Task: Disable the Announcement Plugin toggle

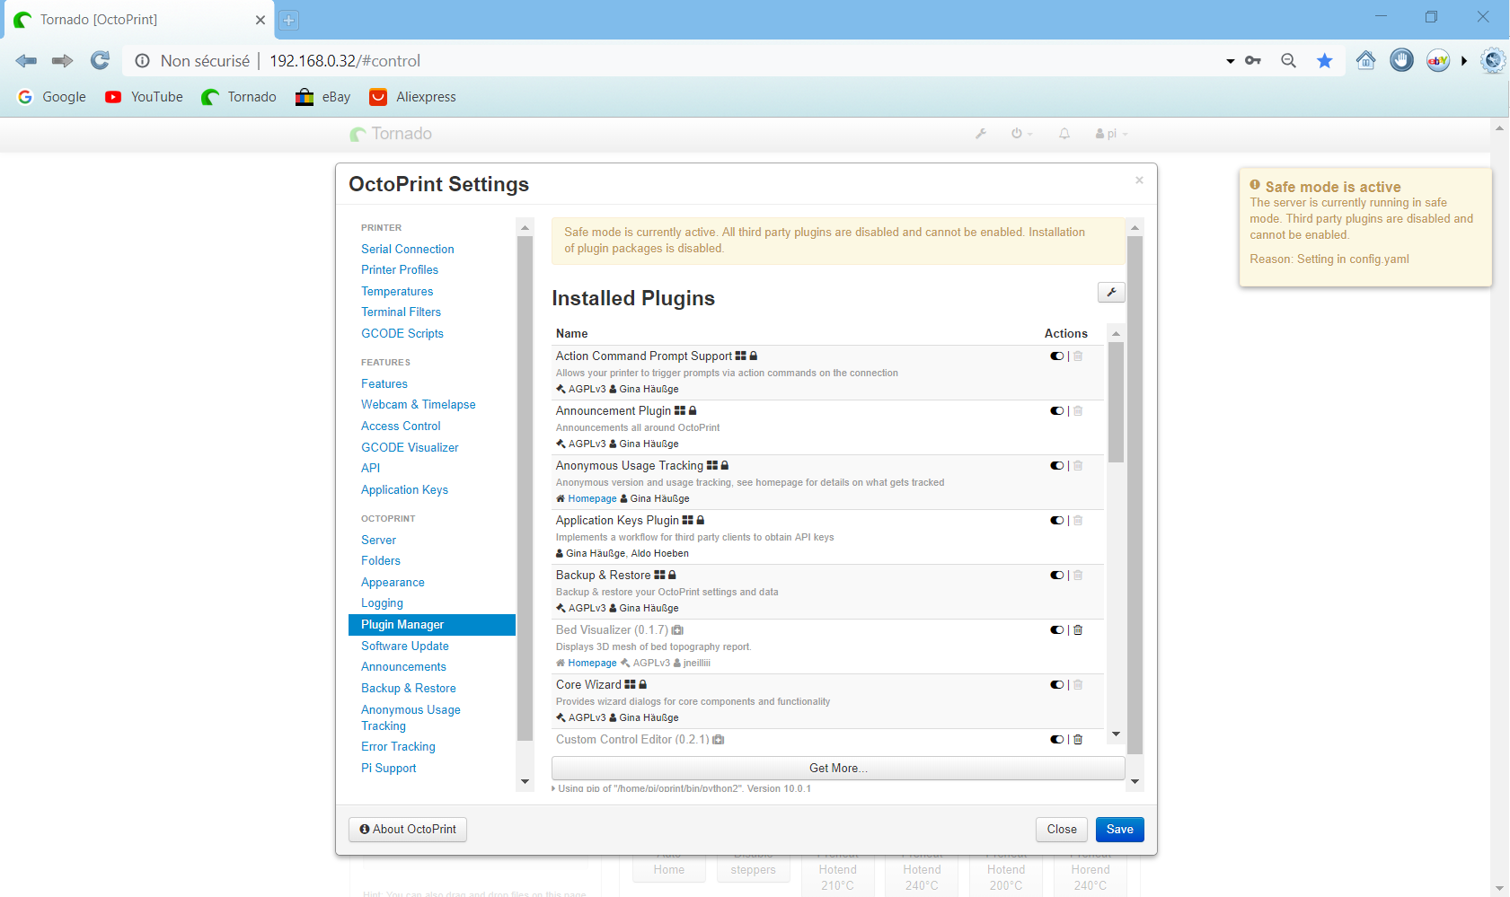Action: 1056,410
